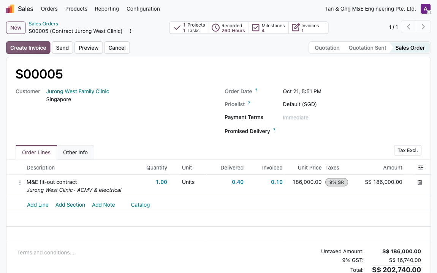Go to the previous record arrow
Viewport: 437px width, 273px height.
point(408,27)
